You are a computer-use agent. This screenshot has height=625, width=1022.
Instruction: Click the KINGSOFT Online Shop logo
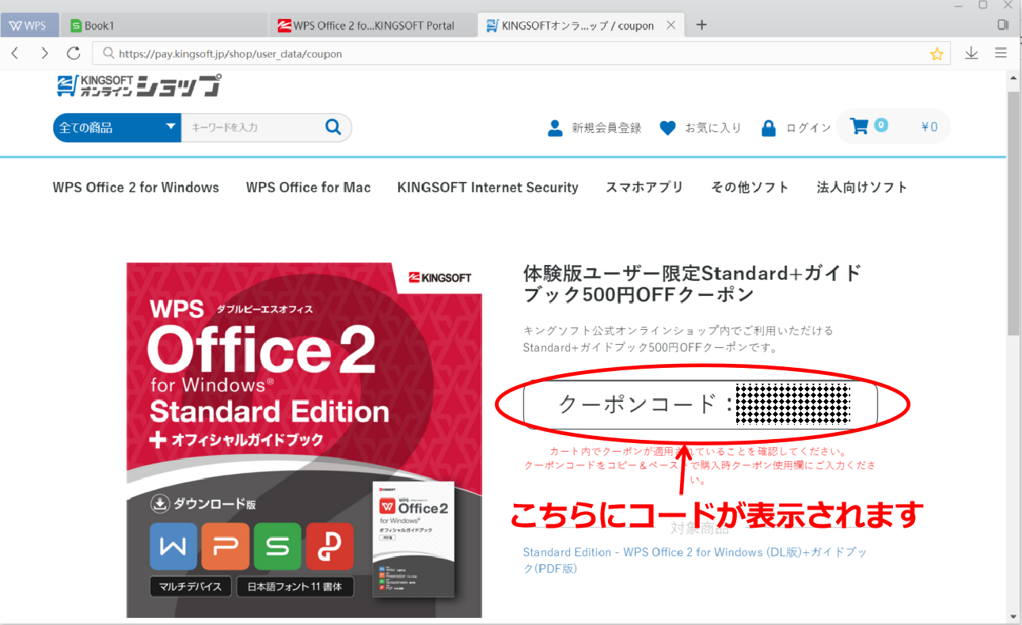139,85
